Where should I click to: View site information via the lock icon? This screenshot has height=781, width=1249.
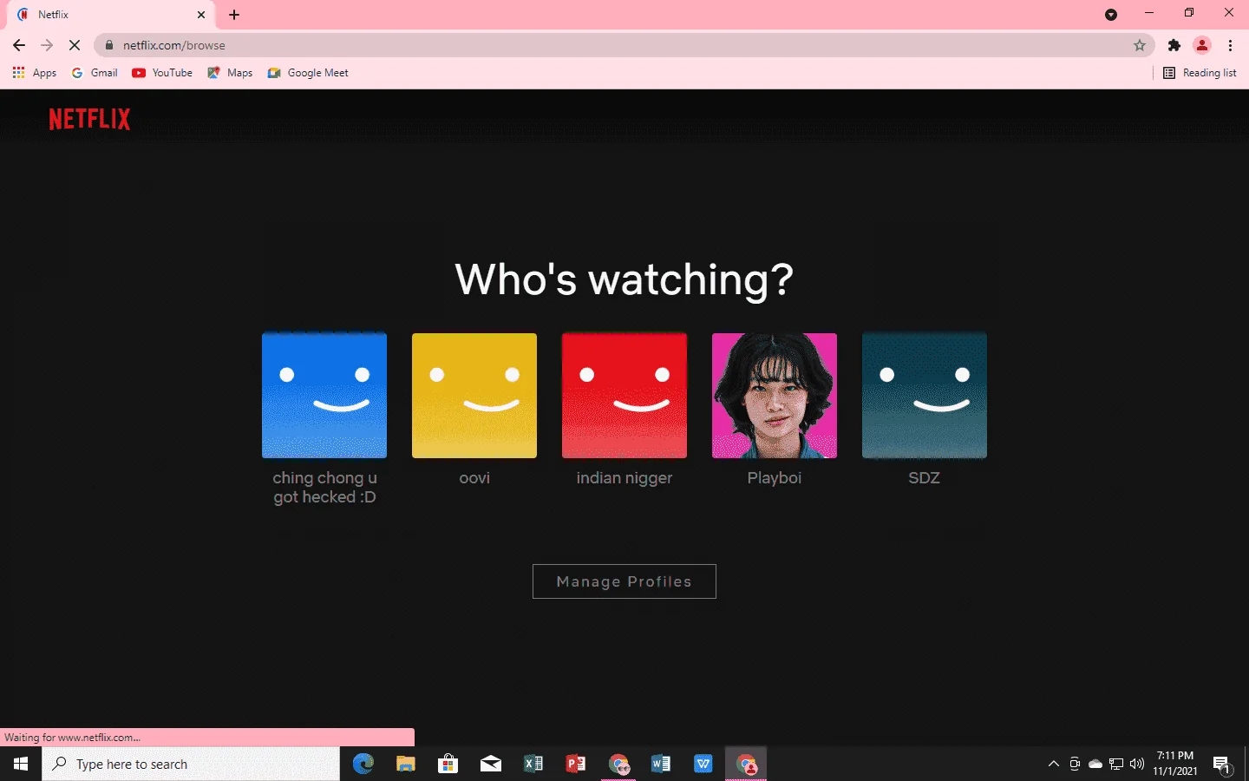tap(109, 45)
